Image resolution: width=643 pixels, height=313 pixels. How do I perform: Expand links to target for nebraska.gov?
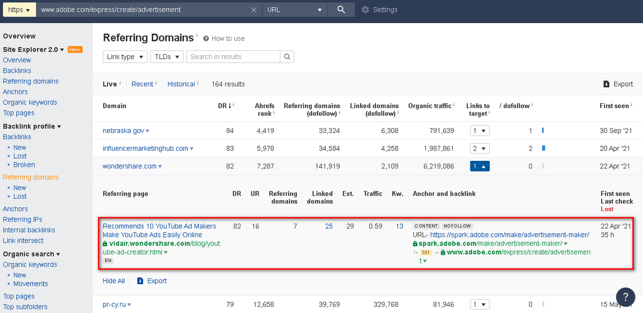[480, 131]
